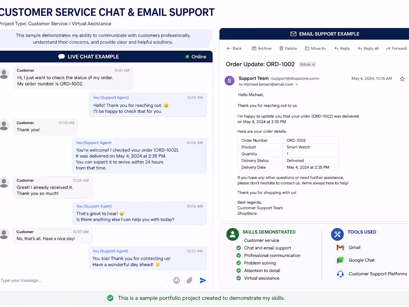Viewport: 409px width, 307px height.
Task: Click customer avatar beside 'Thank you!' message
Action: click(x=4, y=125)
